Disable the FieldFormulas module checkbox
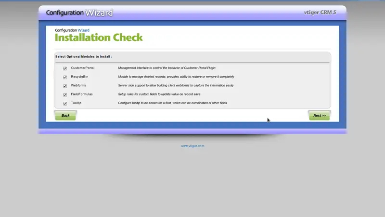Screen dimensions: 385x217 65,95
